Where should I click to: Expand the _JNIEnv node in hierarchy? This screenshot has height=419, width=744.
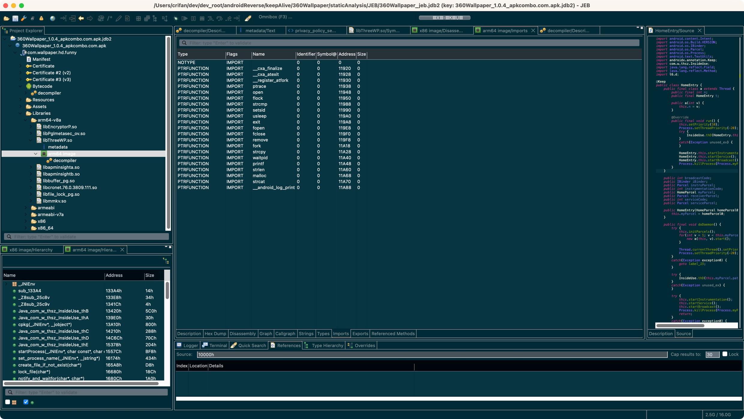(x=6, y=284)
